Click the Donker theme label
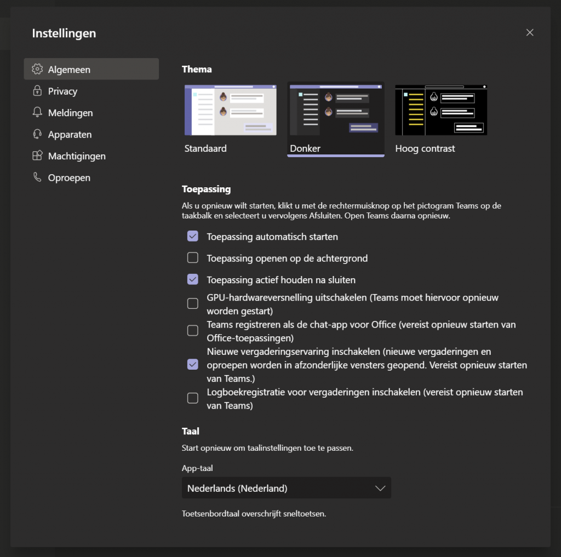Screen dimensions: 561x557 pyautogui.click(x=305, y=148)
